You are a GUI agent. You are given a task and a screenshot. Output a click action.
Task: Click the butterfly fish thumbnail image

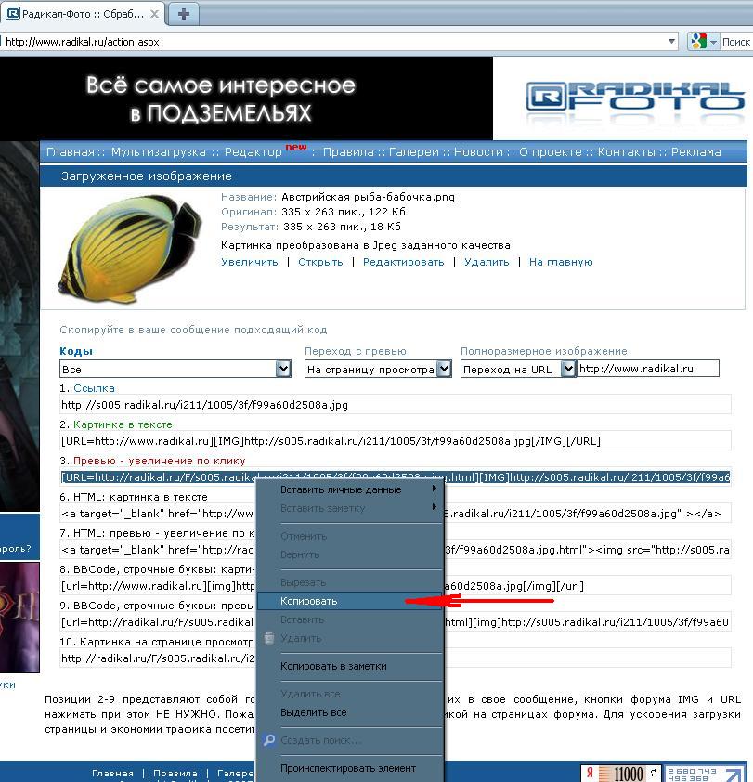pyautogui.click(x=131, y=248)
